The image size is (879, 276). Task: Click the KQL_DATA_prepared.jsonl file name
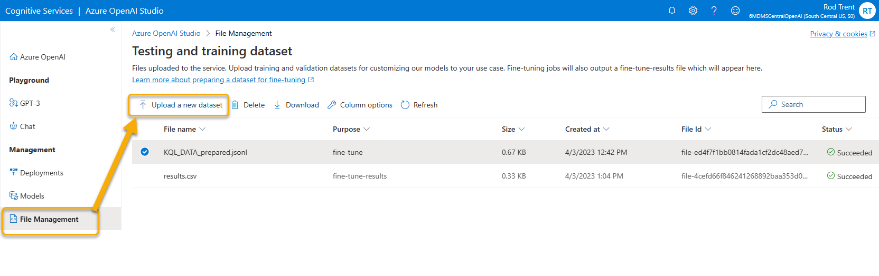click(205, 152)
